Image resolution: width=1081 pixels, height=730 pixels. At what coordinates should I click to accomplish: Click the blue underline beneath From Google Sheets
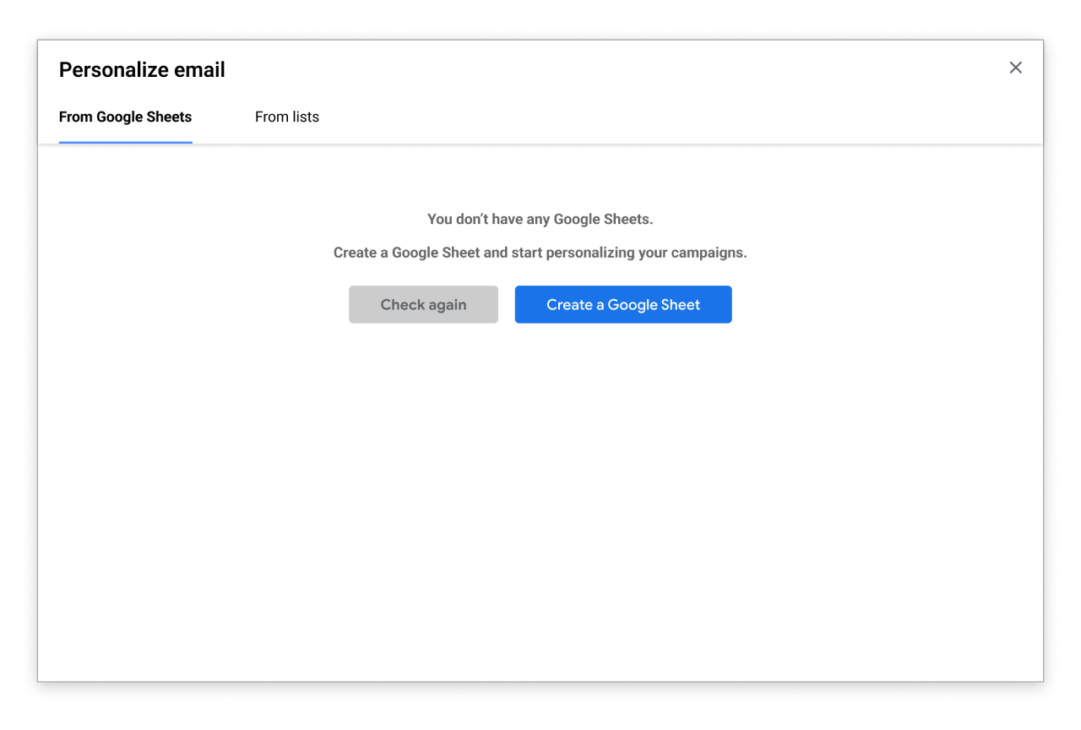(x=125, y=142)
